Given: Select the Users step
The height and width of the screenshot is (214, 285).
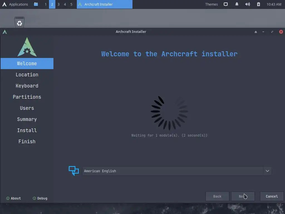Looking at the screenshot, I should (x=27, y=108).
